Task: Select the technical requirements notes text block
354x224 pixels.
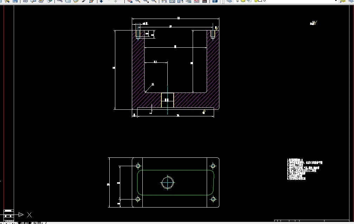Action: (x=304, y=169)
